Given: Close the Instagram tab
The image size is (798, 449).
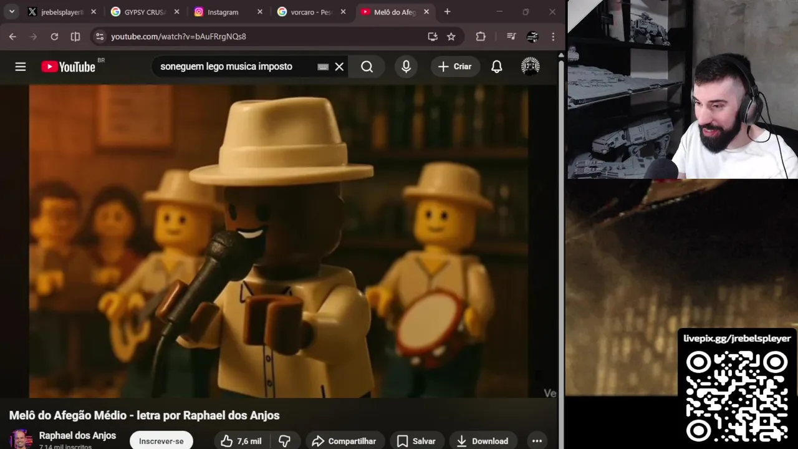Looking at the screenshot, I should (x=260, y=12).
